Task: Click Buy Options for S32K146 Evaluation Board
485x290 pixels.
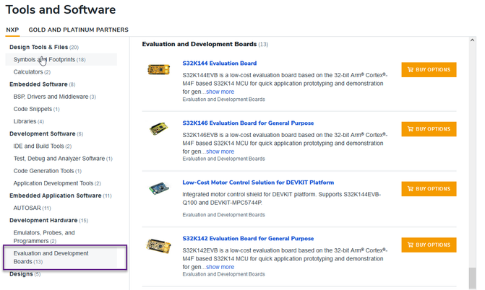Action: [429, 129]
